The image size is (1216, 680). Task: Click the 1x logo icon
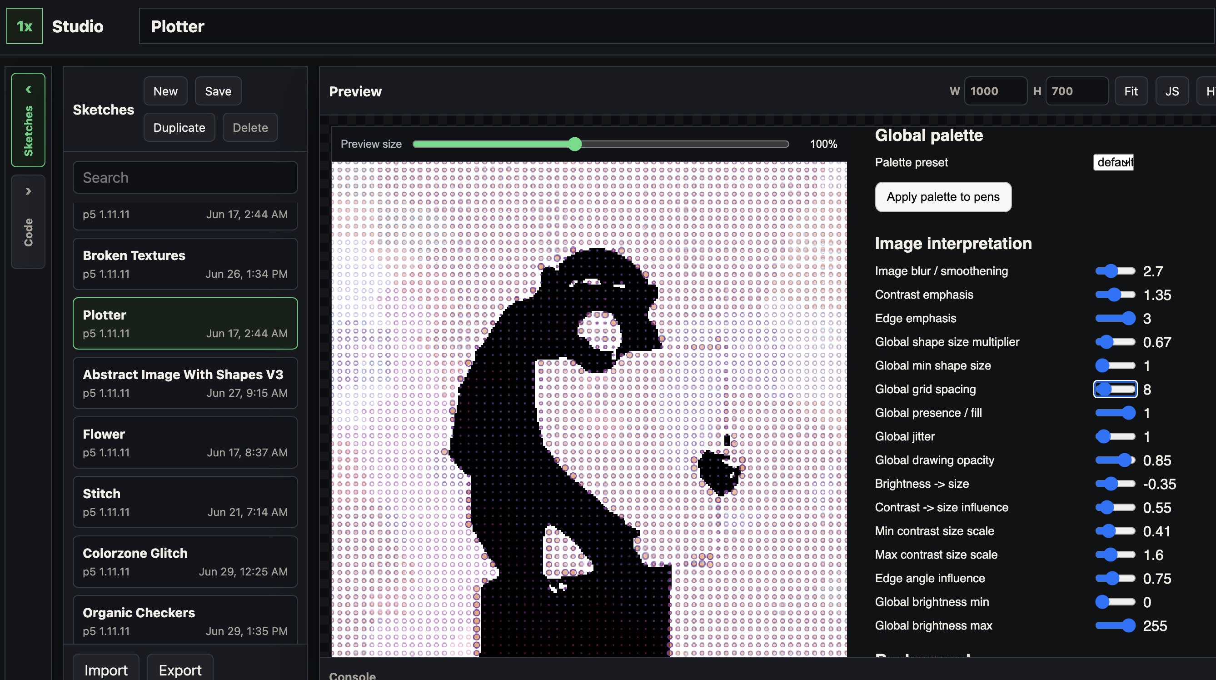tap(25, 26)
